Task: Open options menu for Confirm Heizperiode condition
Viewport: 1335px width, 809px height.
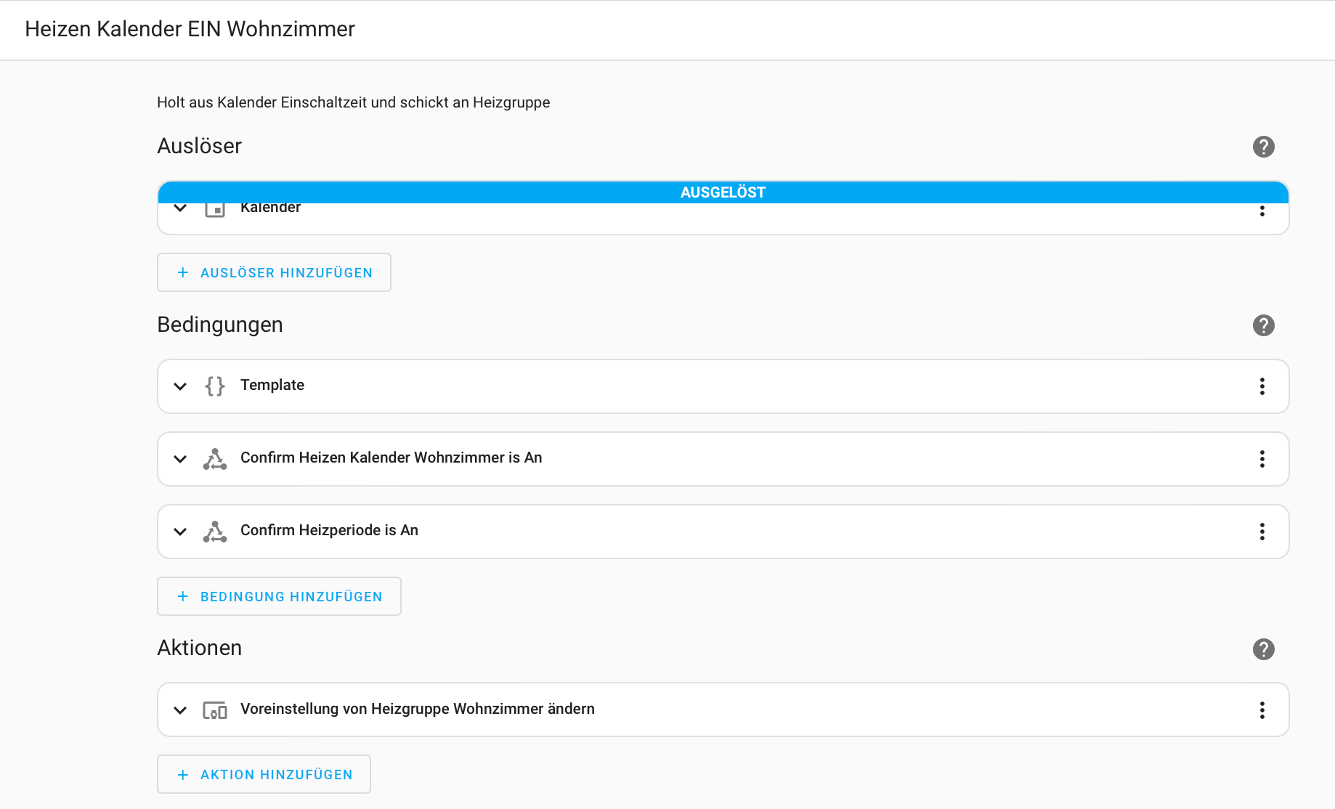Action: pyautogui.click(x=1262, y=532)
